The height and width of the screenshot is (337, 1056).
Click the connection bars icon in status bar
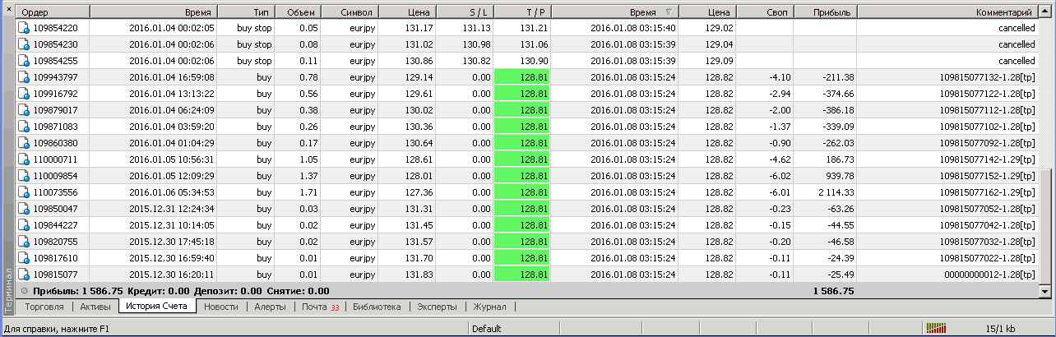pos(936,329)
